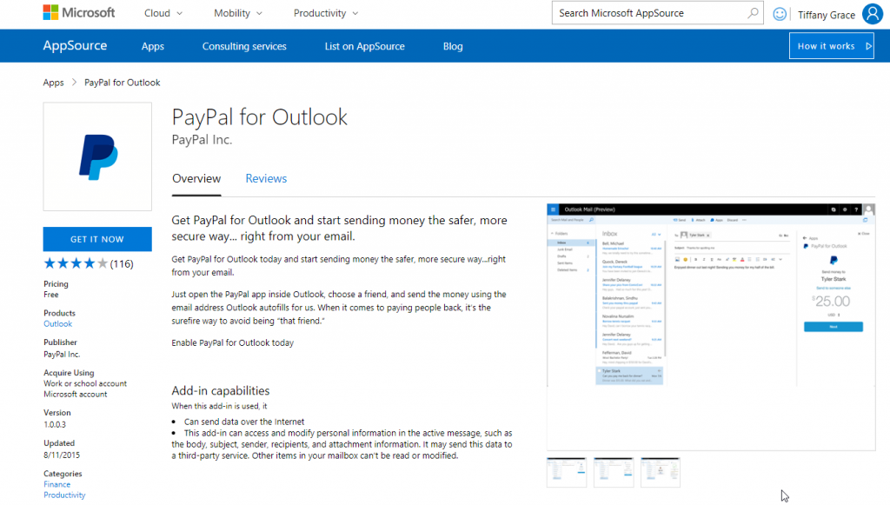890x505 pixels.
Task: Switch to the Reviews tab
Action: [266, 178]
